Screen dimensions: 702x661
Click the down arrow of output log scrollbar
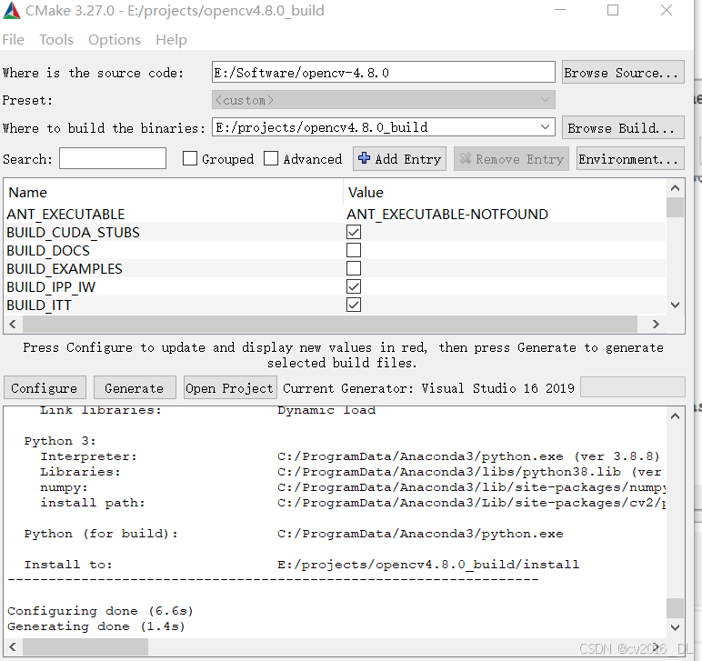[x=675, y=627]
